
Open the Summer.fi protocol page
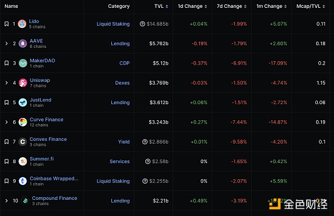[42, 159]
